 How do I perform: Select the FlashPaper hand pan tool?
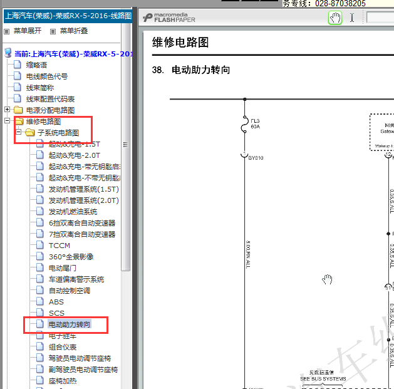[335, 18]
